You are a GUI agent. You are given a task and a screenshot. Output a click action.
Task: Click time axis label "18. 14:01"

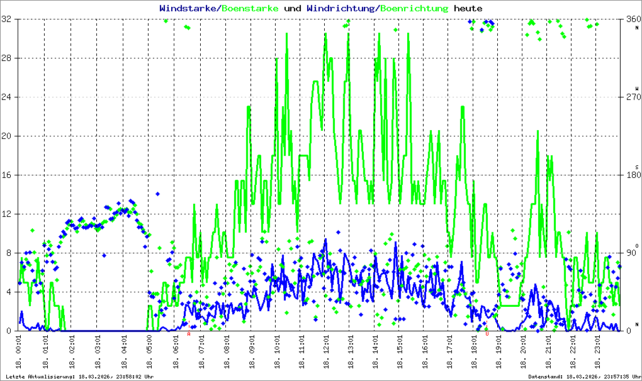375,351
